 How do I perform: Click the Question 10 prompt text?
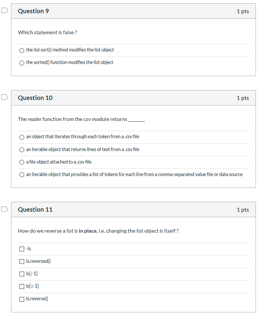coord(81,119)
